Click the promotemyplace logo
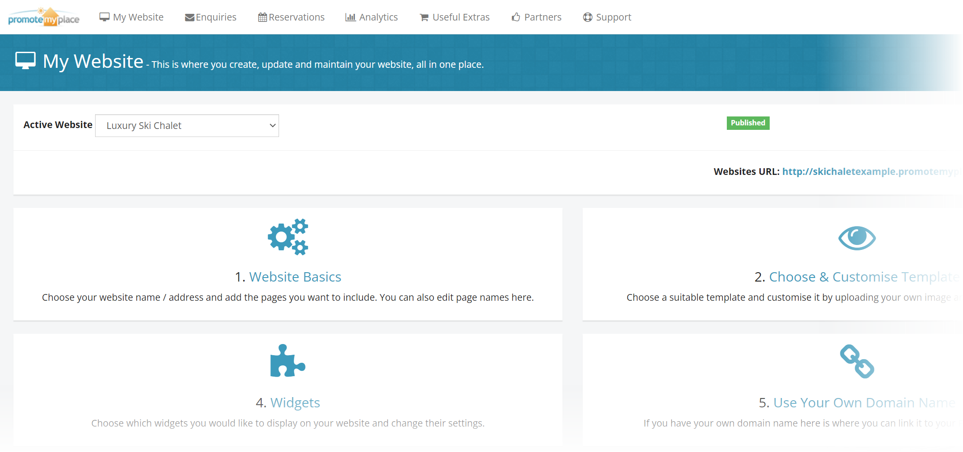Image resolution: width=963 pixels, height=452 pixels. pyautogui.click(x=44, y=17)
